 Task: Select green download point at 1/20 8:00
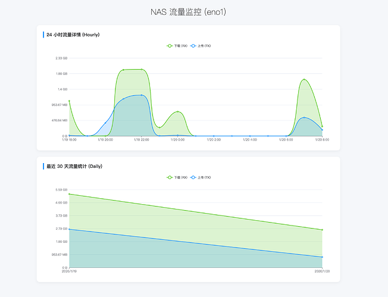point(322,126)
